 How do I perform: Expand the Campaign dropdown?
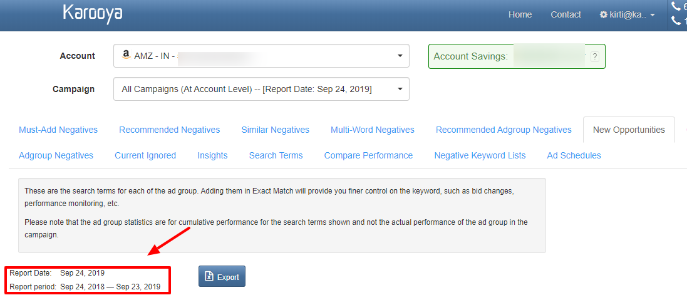click(x=261, y=89)
